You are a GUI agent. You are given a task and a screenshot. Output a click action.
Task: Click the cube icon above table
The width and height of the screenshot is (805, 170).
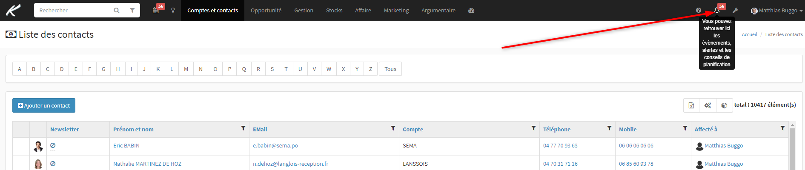pos(724,105)
